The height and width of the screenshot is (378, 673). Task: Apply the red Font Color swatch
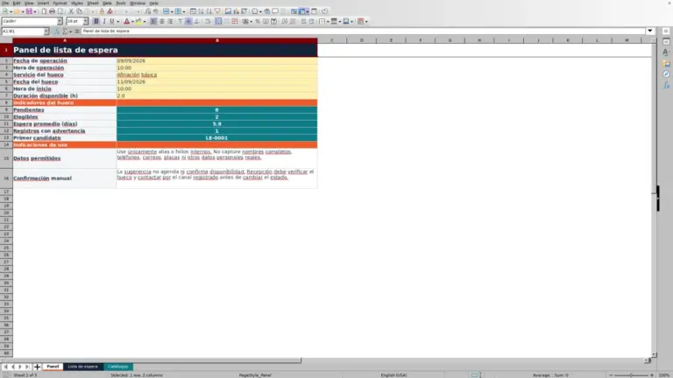126,21
